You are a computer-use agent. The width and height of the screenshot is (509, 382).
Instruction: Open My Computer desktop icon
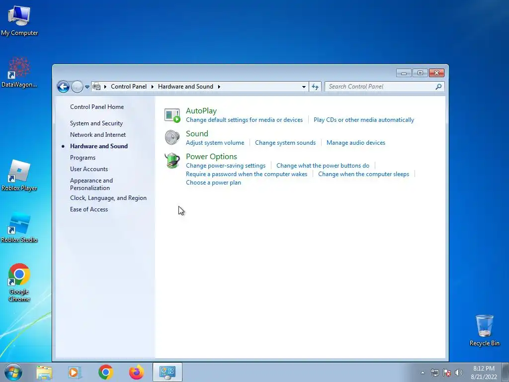19,21
